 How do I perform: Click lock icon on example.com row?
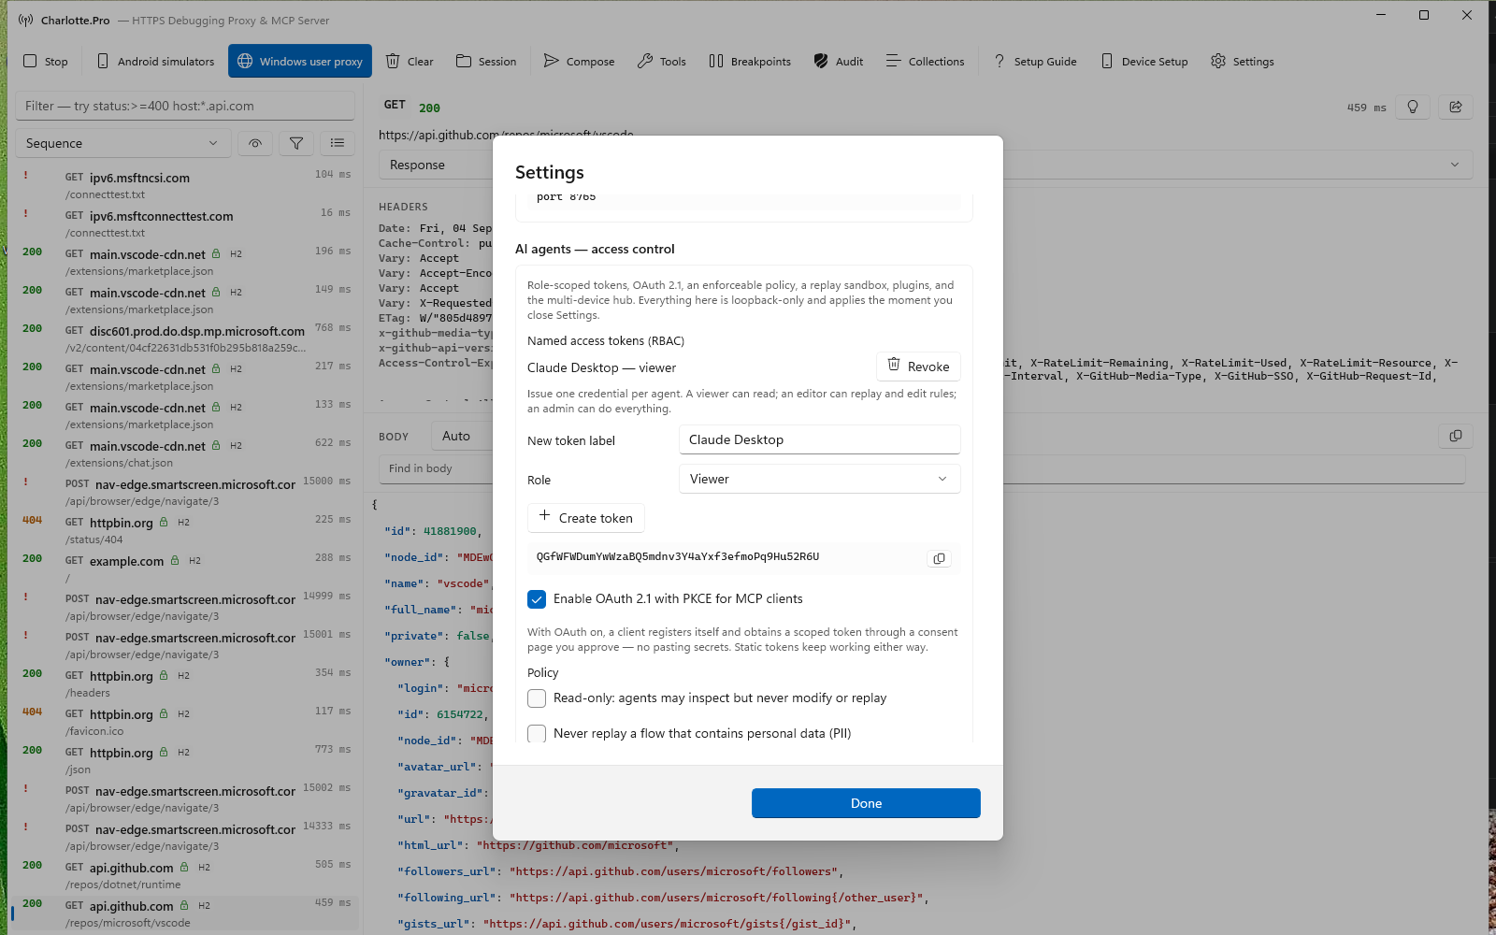175,561
